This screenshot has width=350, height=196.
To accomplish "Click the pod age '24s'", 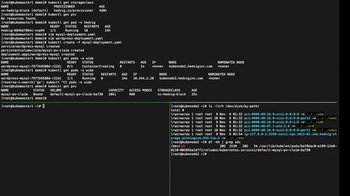I will click(125, 78).
